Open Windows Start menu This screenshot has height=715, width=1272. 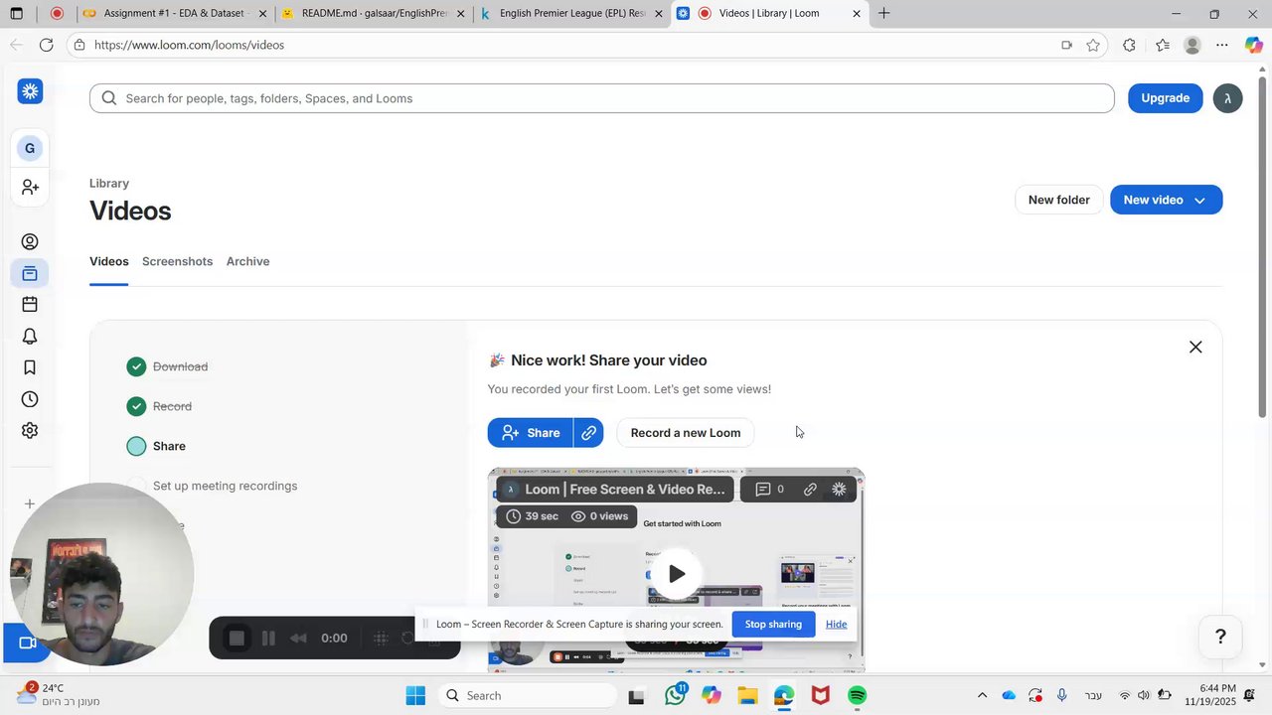[x=415, y=695]
